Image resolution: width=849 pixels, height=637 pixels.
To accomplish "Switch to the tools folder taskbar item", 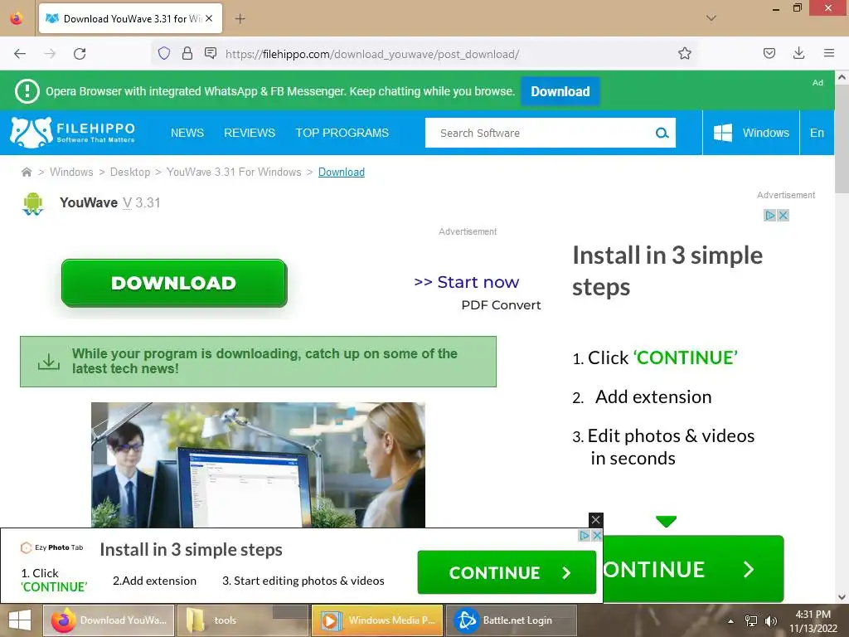I will [243, 620].
